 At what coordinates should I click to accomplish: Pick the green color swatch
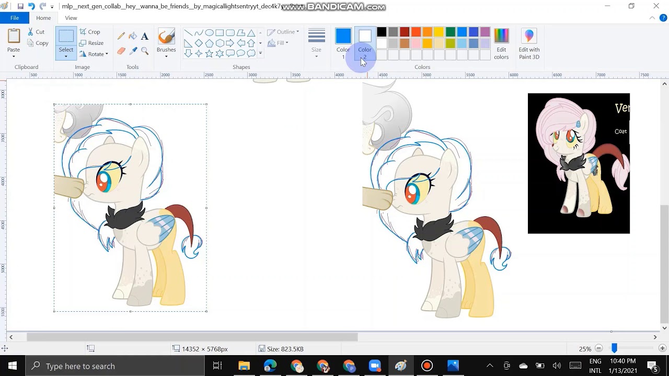click(x=451, y=32)
